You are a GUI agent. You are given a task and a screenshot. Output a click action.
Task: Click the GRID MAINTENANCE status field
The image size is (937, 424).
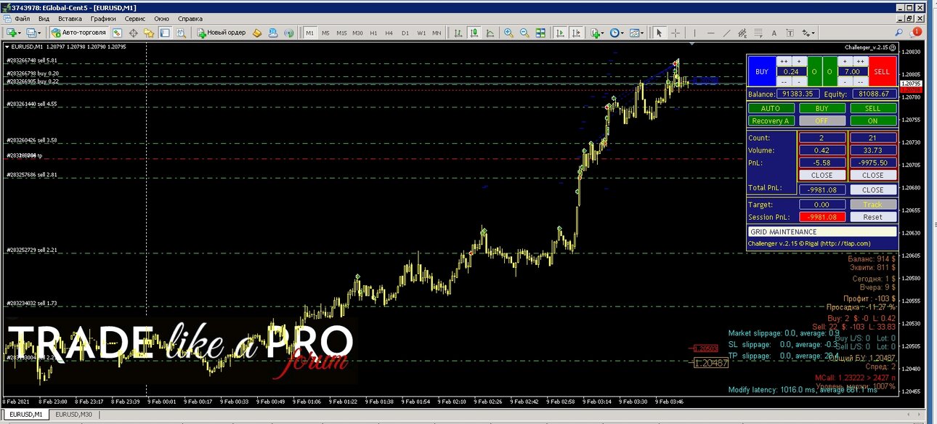(x=822, y=232)
